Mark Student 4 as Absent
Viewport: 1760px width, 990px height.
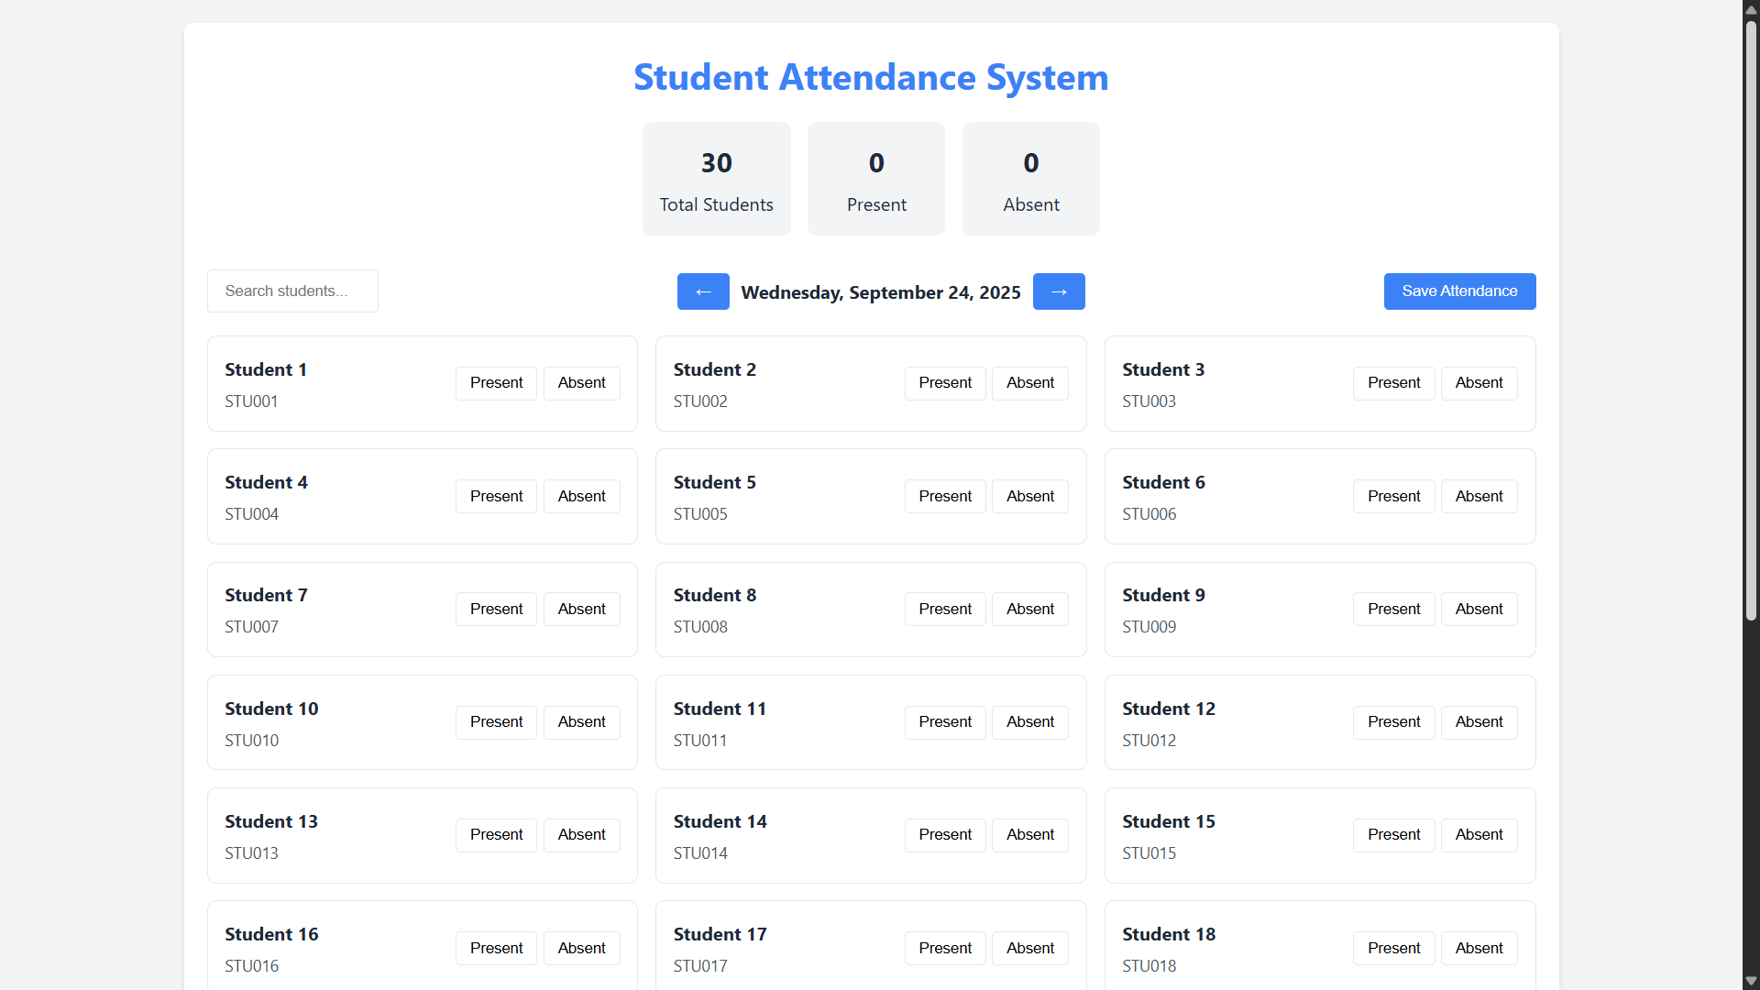[x=581, y=496]
